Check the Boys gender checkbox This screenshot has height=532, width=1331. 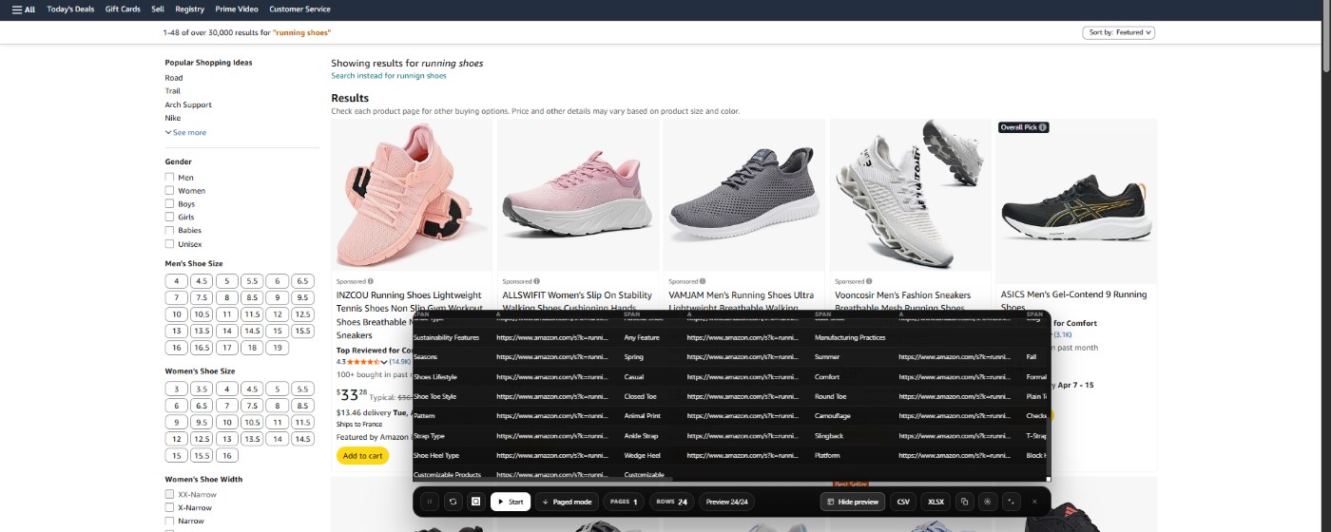[169, 204]
